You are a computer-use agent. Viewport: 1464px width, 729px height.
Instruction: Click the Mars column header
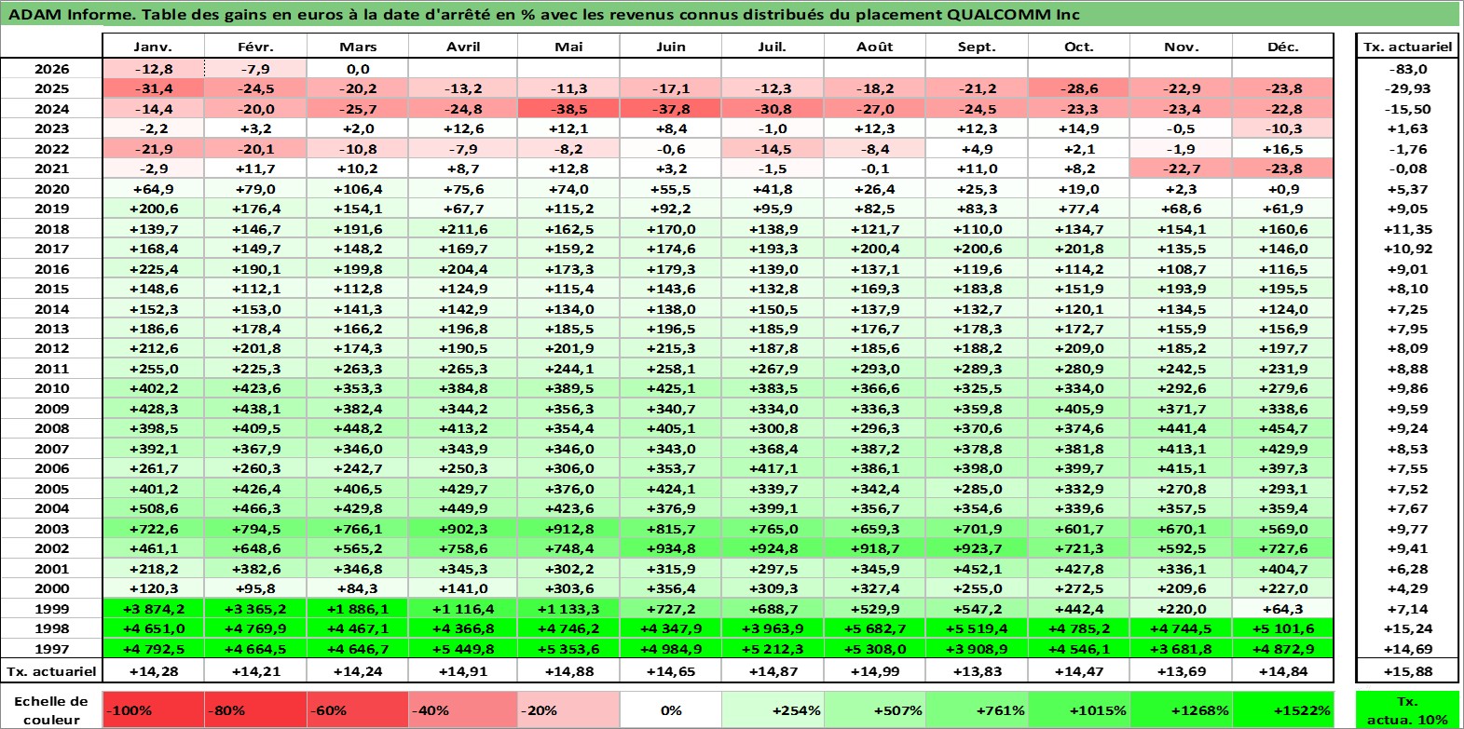[x=358, y=47]
